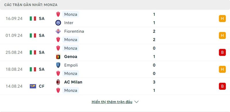The image size is (230, 112).
Task: Select the highlighted Monza name in the Fiorentina match
Action: (71, 40)
